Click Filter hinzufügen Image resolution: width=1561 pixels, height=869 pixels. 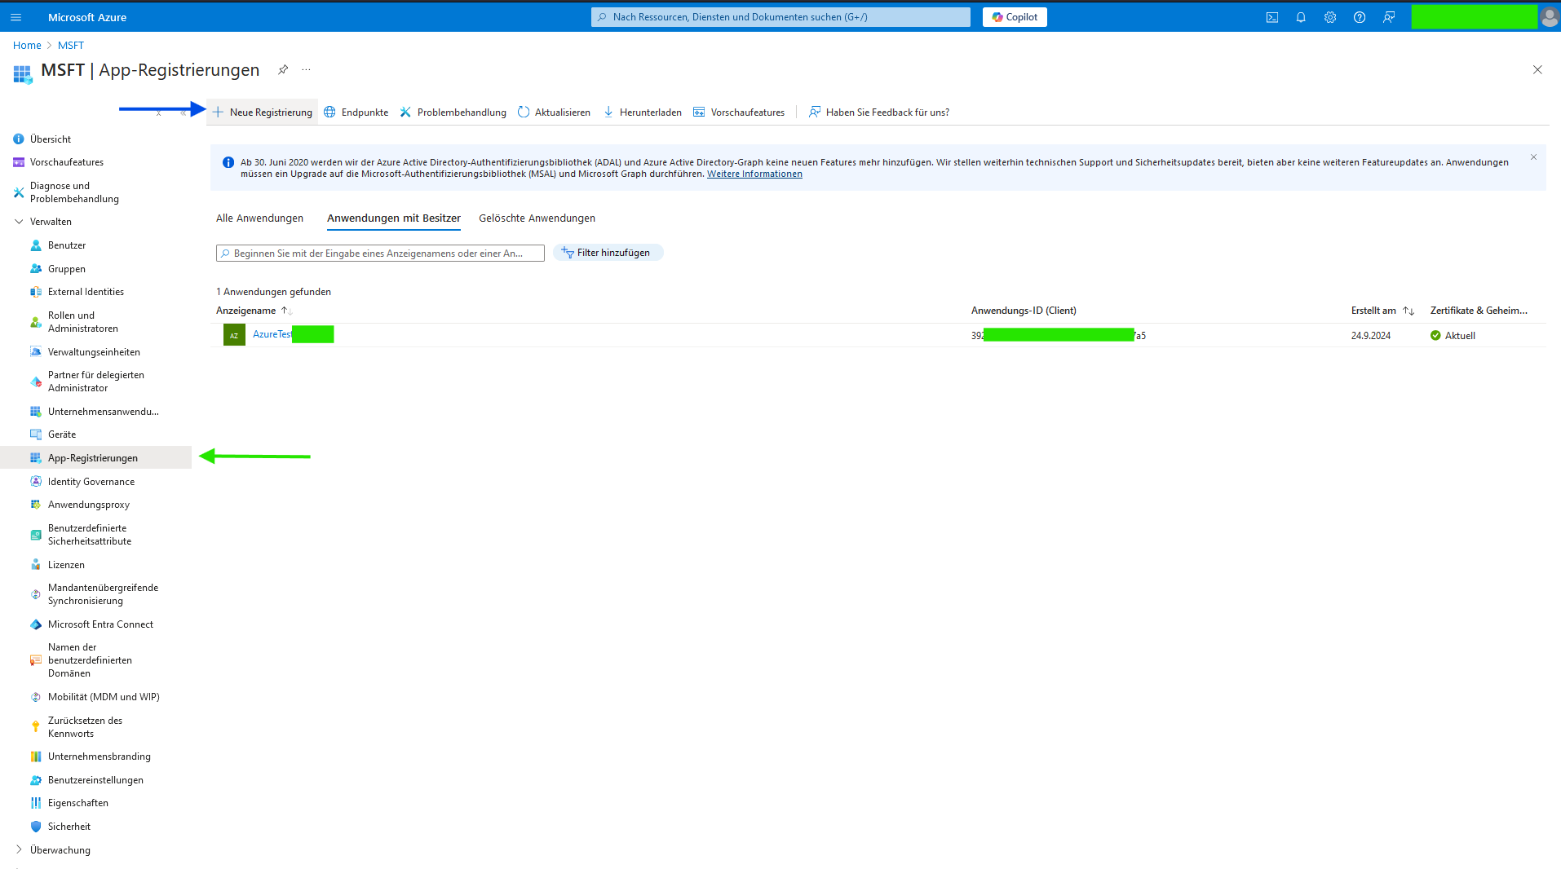(608, 253)
